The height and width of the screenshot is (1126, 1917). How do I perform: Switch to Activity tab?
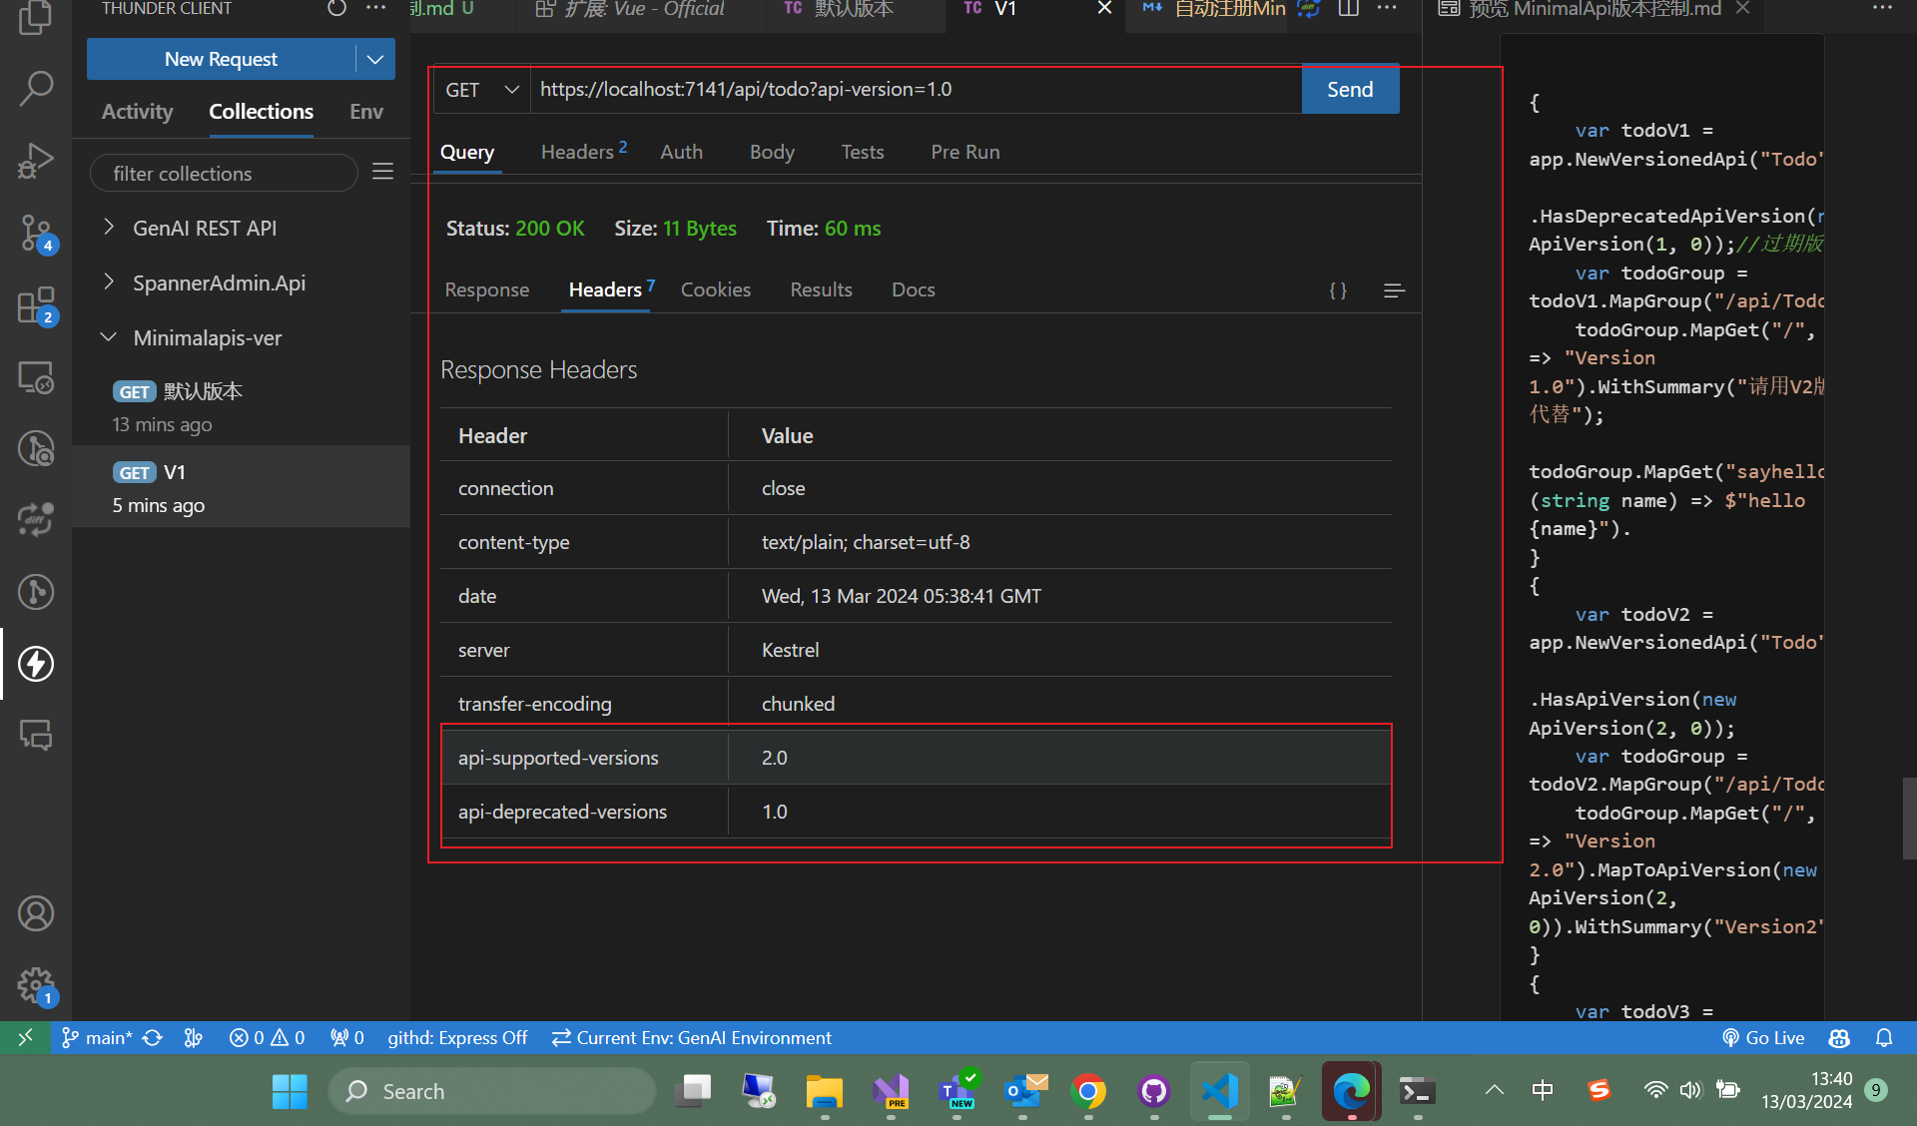click(x=137, y=112)
